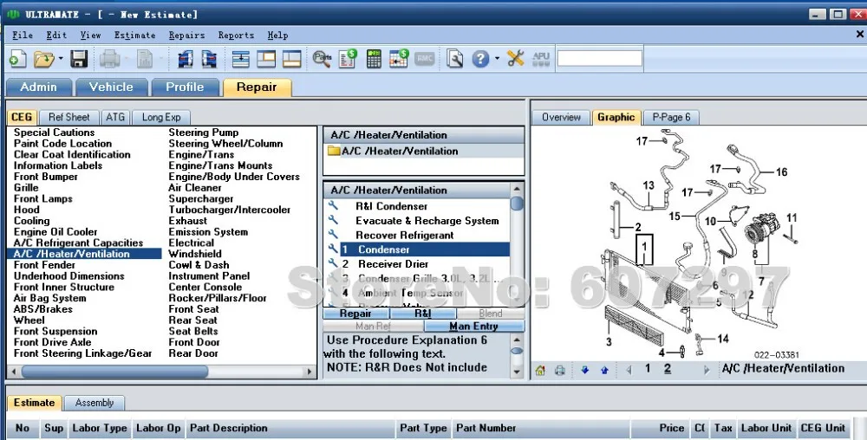The image size is (867, 440).
Task: Click the printer icon in the main toolbar
Action: coord(109,59)
